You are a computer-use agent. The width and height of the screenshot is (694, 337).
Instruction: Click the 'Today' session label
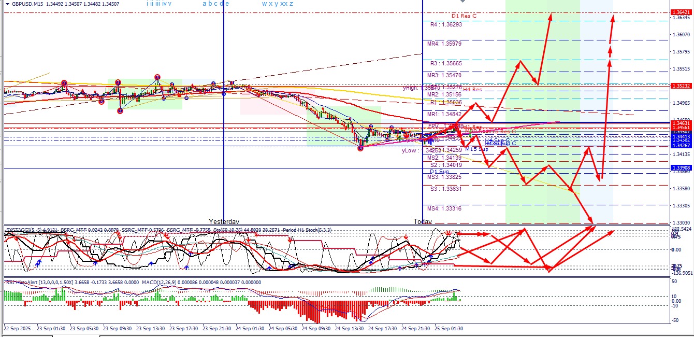point(423,221)
